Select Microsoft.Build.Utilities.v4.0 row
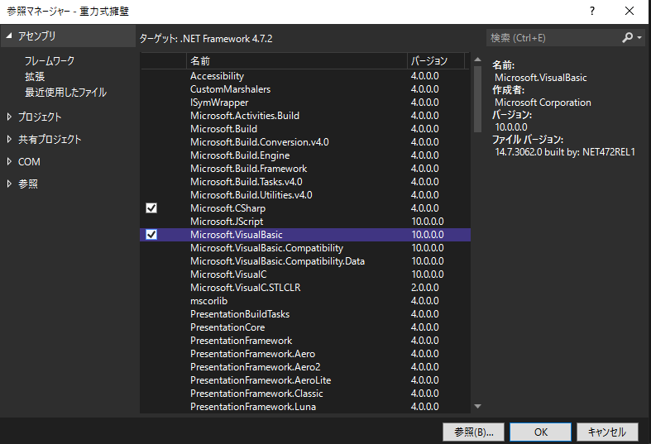Screen dimensions: 651x444 click(305, 195)
